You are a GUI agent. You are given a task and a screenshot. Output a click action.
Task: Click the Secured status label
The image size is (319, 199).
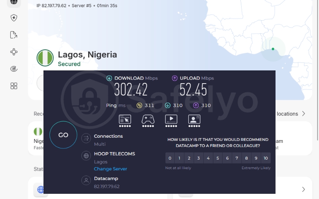(x=69, y=64)
